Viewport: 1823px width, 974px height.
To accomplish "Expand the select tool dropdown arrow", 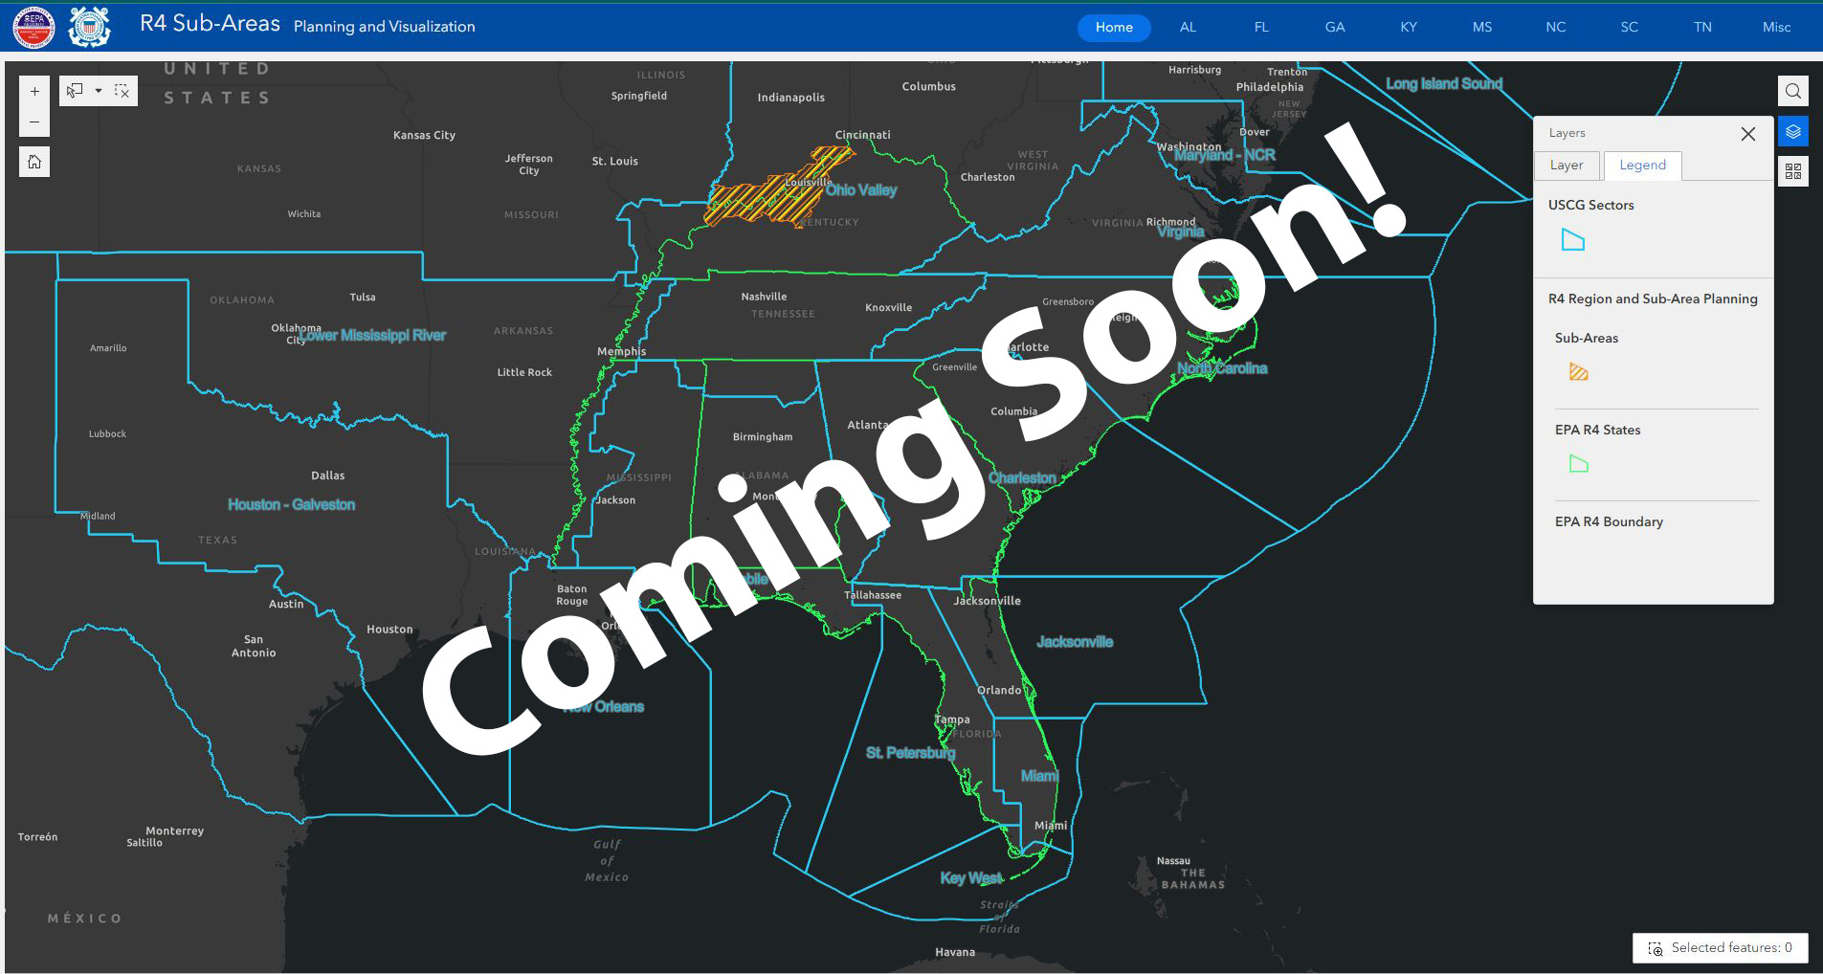I will 98,91.
